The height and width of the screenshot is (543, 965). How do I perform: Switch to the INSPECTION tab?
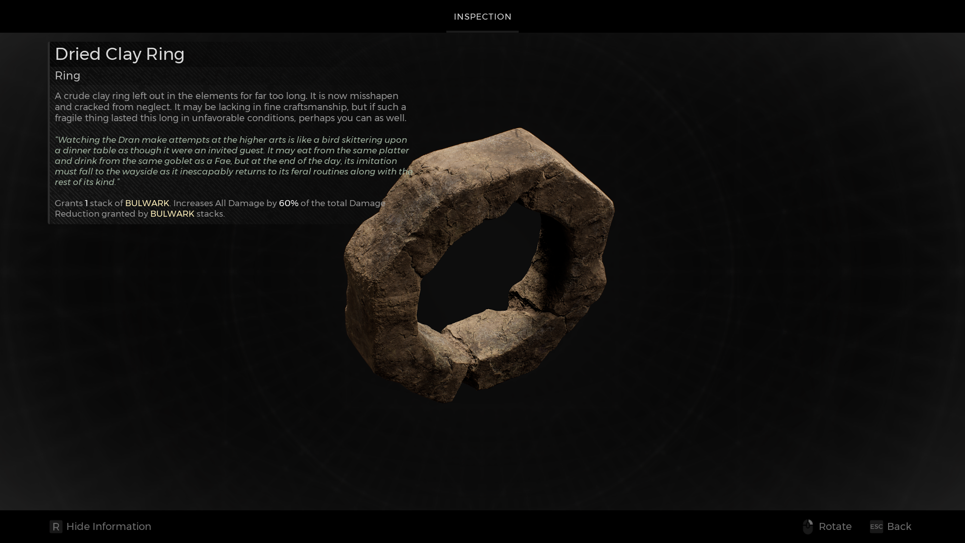pos(482,17)
